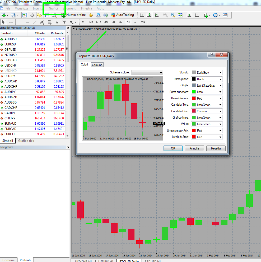261x262 pixels.
Task: Select the EURUSD row in Market Watch
Action: (32, 44)
